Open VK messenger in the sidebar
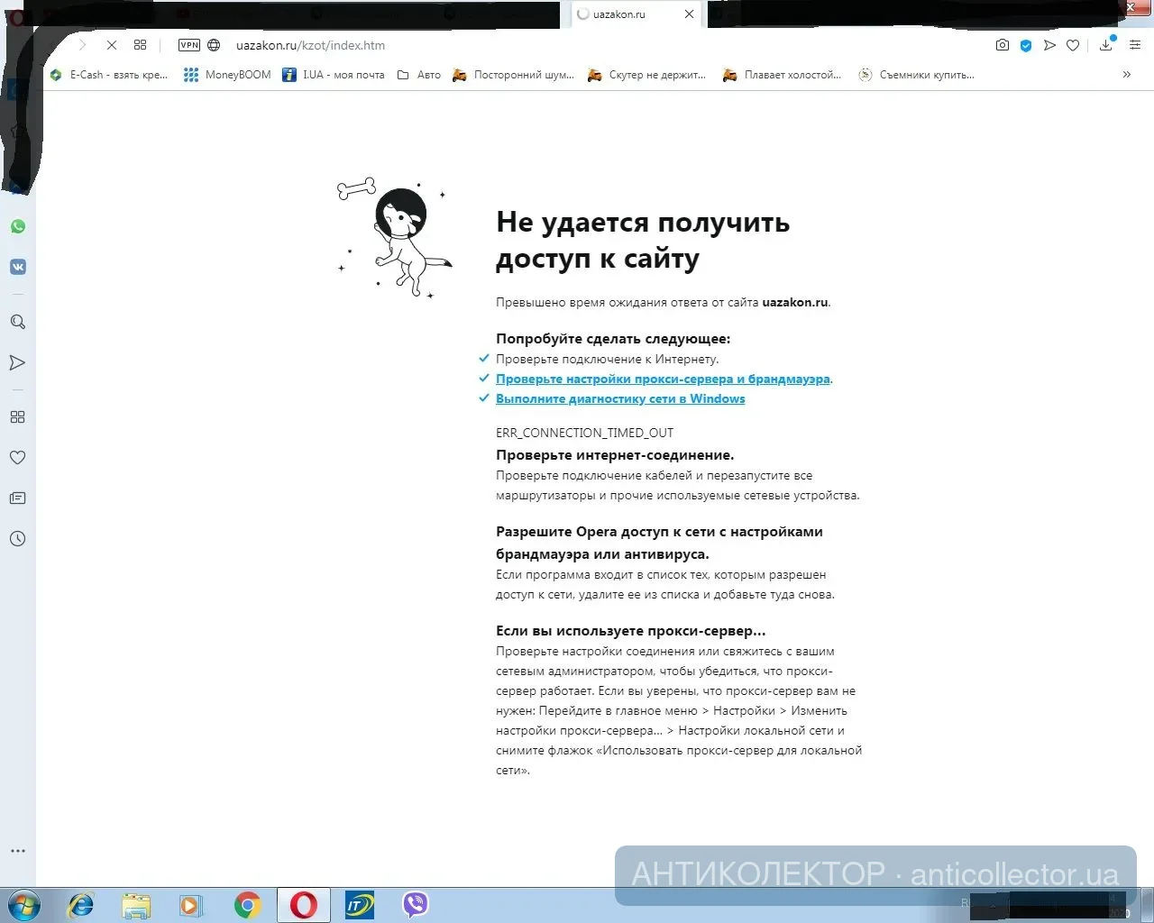 [x=18, y=267]
